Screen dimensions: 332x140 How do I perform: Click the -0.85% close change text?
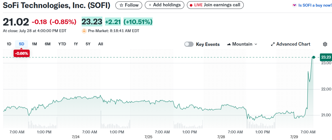tap(63, 22)
